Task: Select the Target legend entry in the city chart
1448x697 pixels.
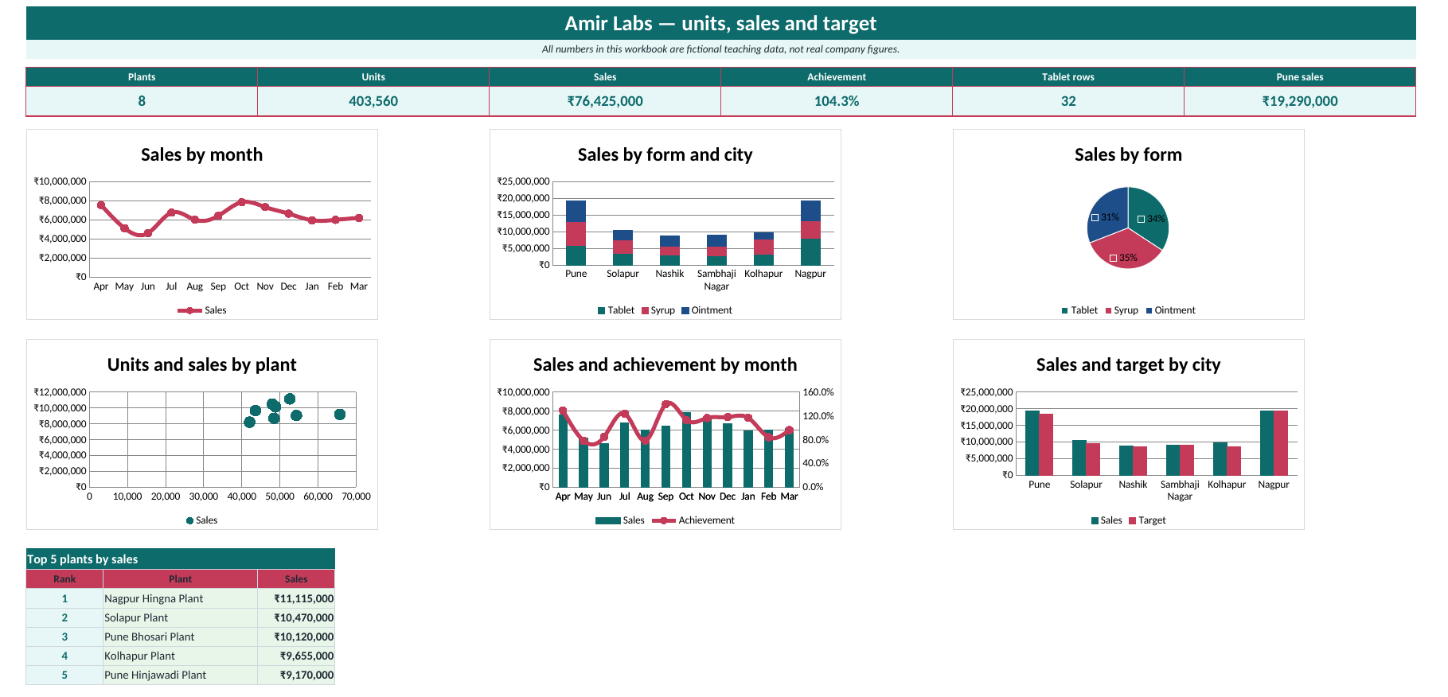Action: [1147, 520]
